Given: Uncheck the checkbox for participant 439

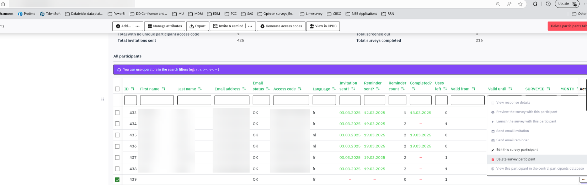Looking at the screenshot, I should (x=117, y=180).
